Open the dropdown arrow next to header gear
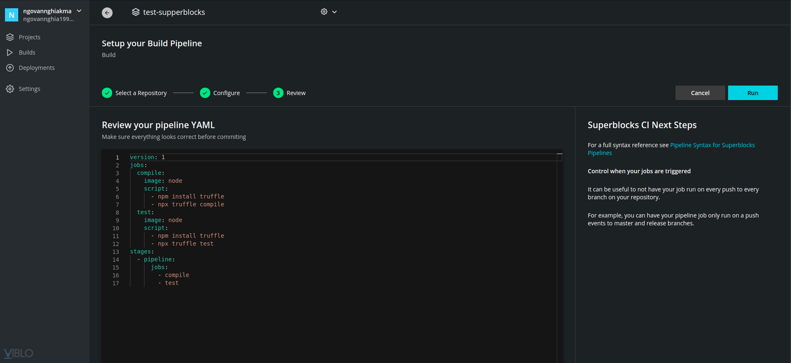The height and width of the screenshot is (363, 791). (x=335, y=12)
